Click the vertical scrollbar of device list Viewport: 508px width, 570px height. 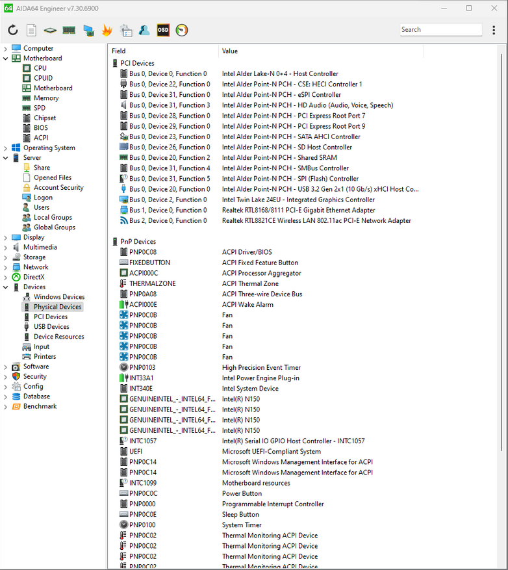pyautogui.click(x=502, y=253)
